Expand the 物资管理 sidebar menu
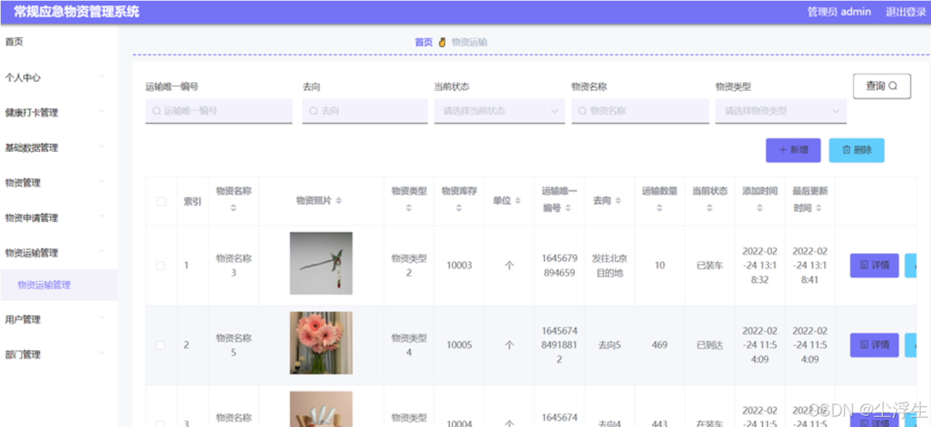 click(x=59, y=183)
